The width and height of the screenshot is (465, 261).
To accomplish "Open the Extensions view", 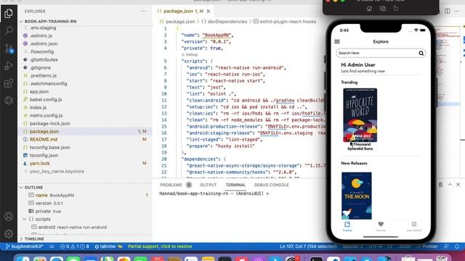I will tap(9, 83).
